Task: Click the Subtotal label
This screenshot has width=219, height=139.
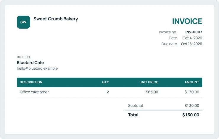Action: click(x=135, y=106)
